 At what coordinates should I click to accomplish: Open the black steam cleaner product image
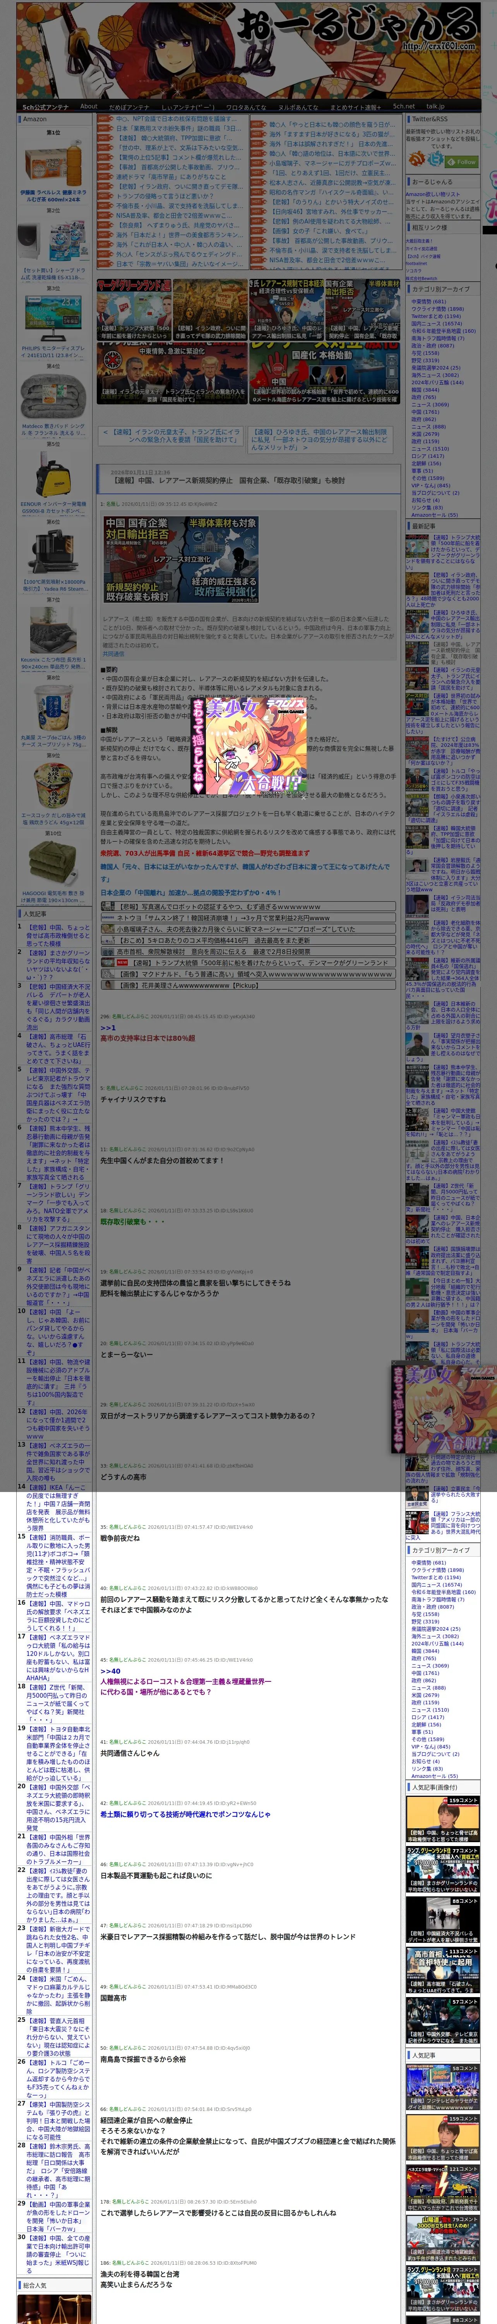pyautogui.click(x=53, y=552)
